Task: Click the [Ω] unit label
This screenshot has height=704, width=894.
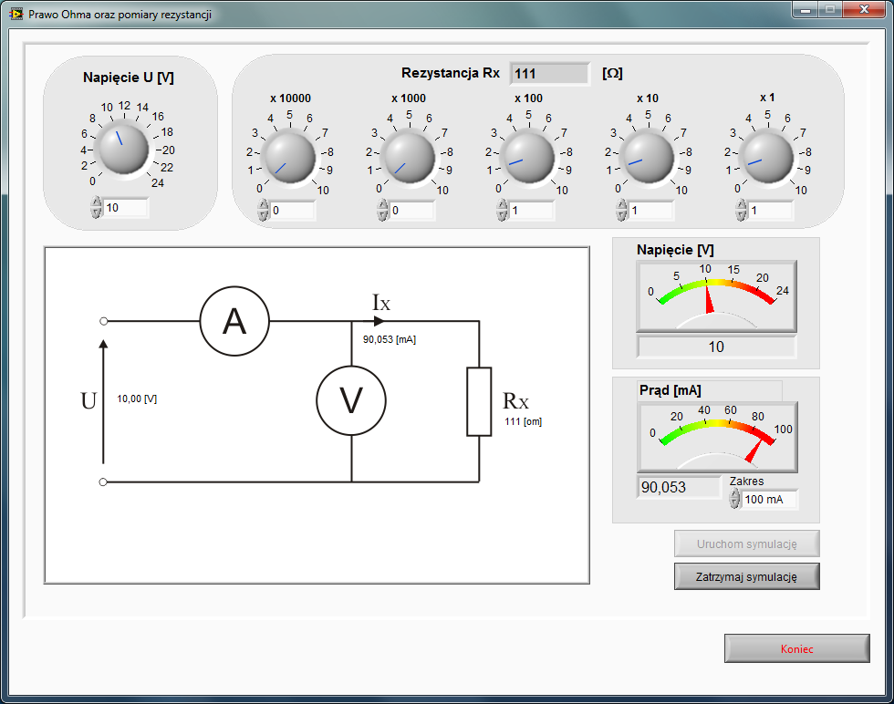Action: click(612, 74)
